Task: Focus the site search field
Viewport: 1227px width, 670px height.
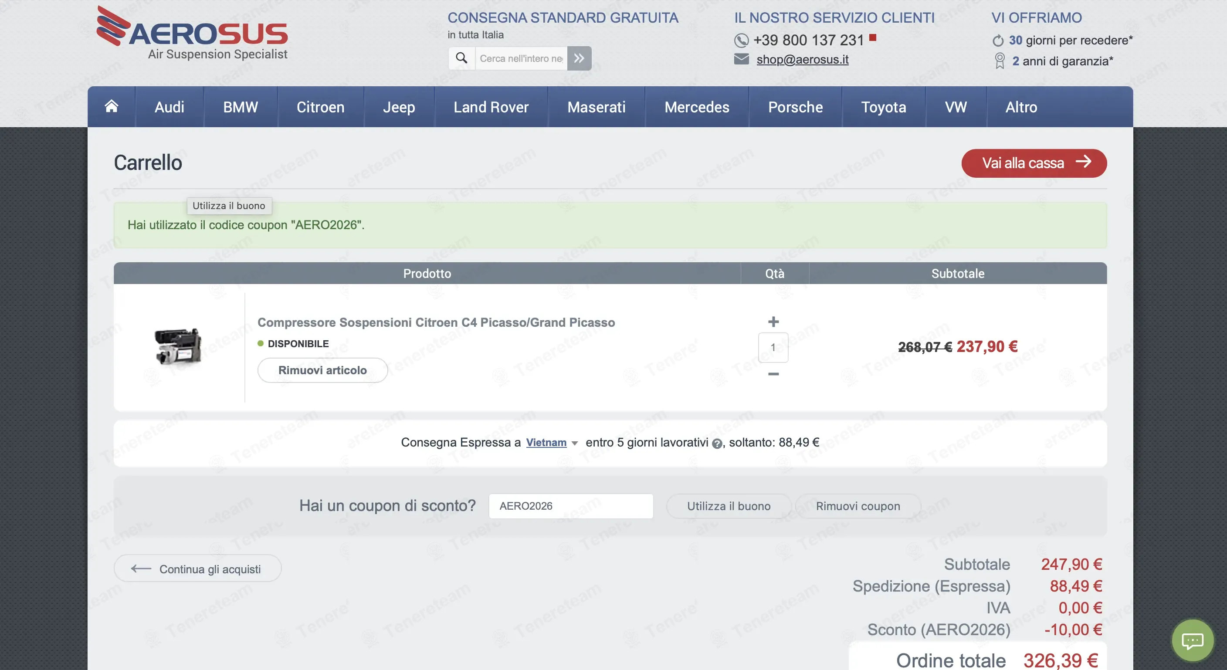Action: [x=521, y=58]
